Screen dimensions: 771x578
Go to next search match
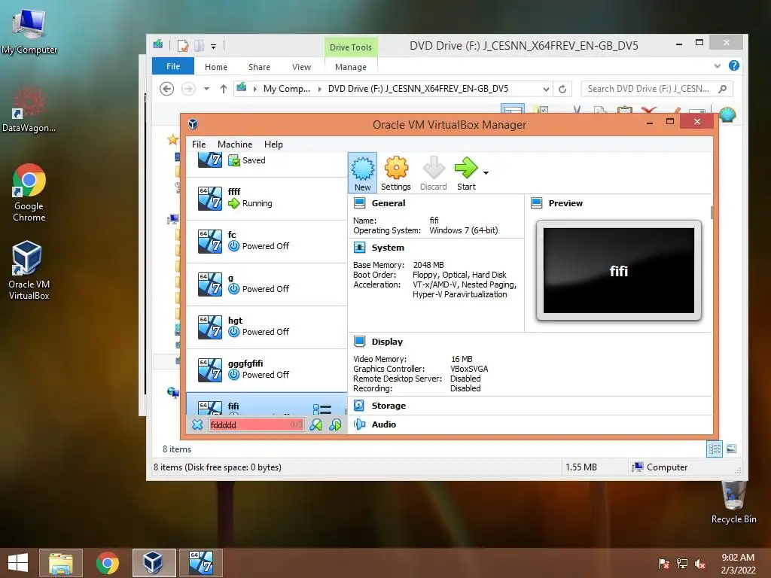click(x=335, y=424)
